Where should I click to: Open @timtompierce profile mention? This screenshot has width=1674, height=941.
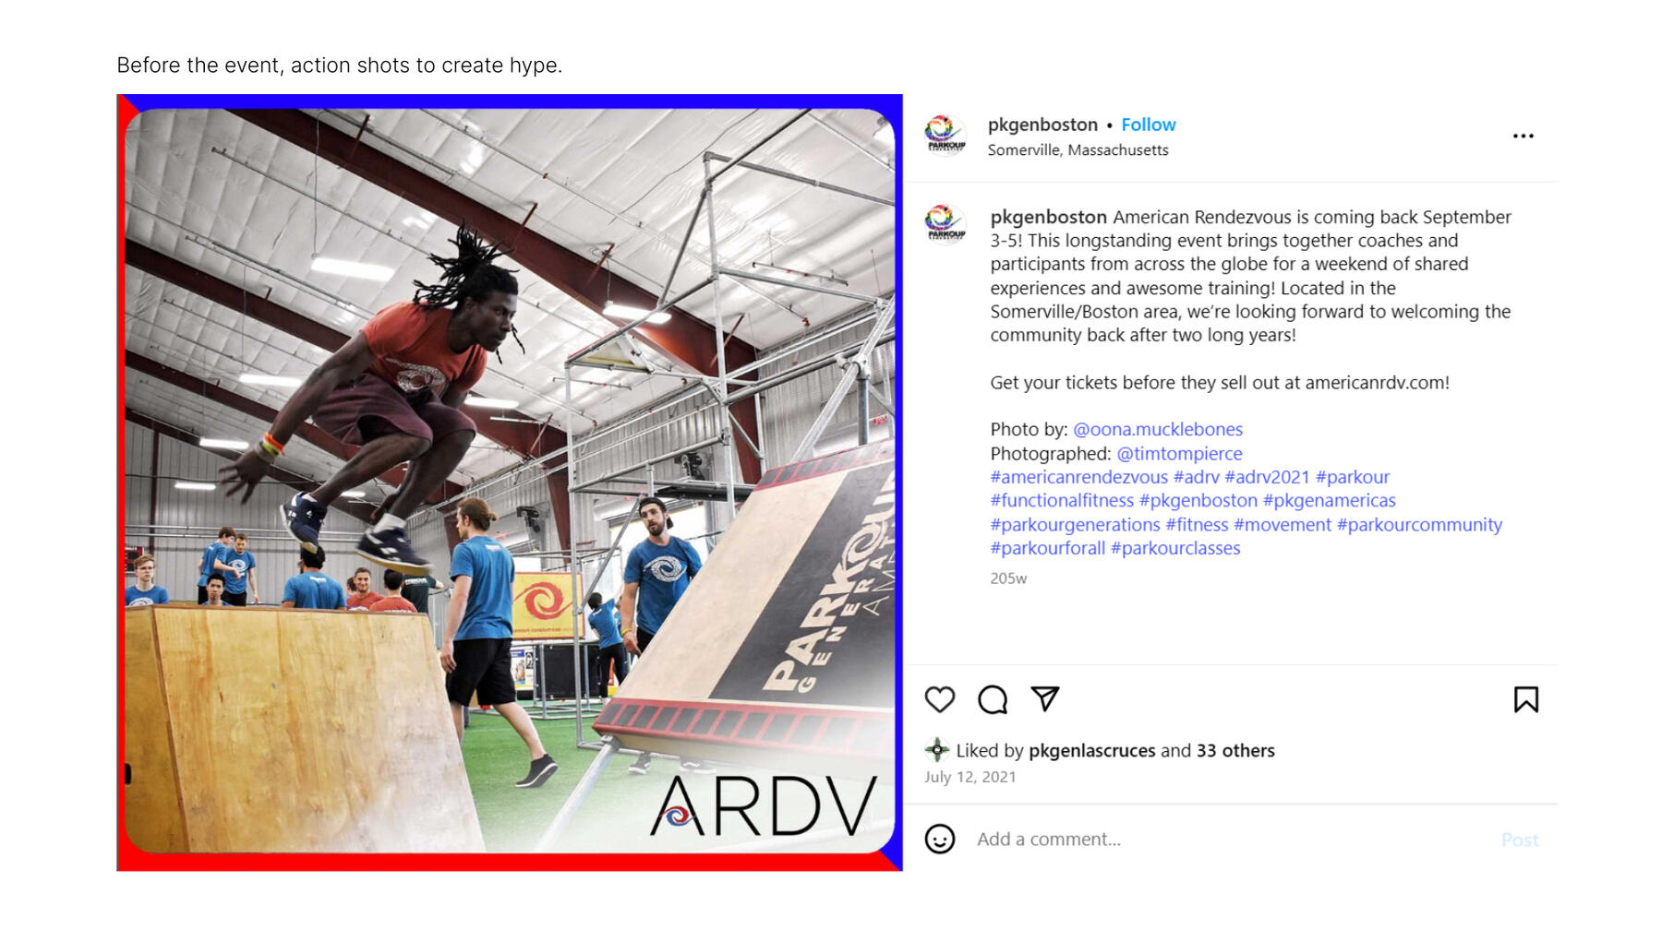[x=1179, y=453]
